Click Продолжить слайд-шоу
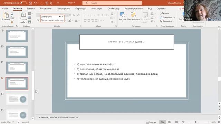 52,20
